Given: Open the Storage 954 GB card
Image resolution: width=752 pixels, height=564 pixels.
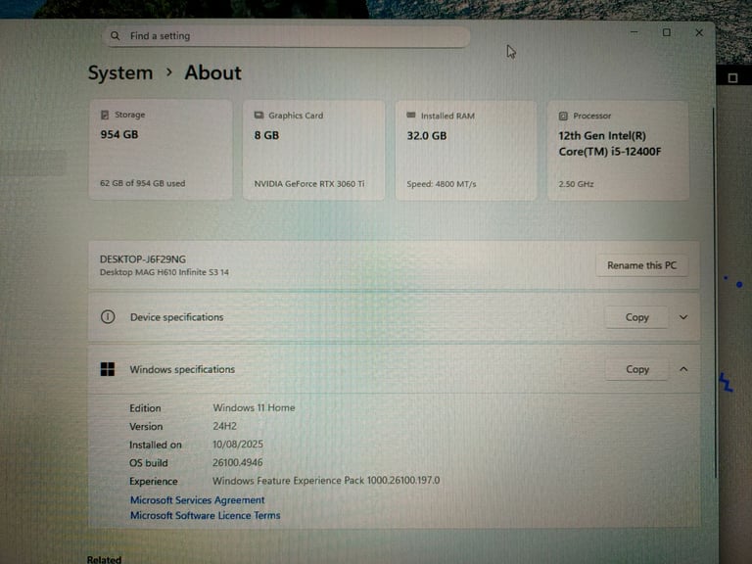Looking at the screenshot, I should coord(161,149).
